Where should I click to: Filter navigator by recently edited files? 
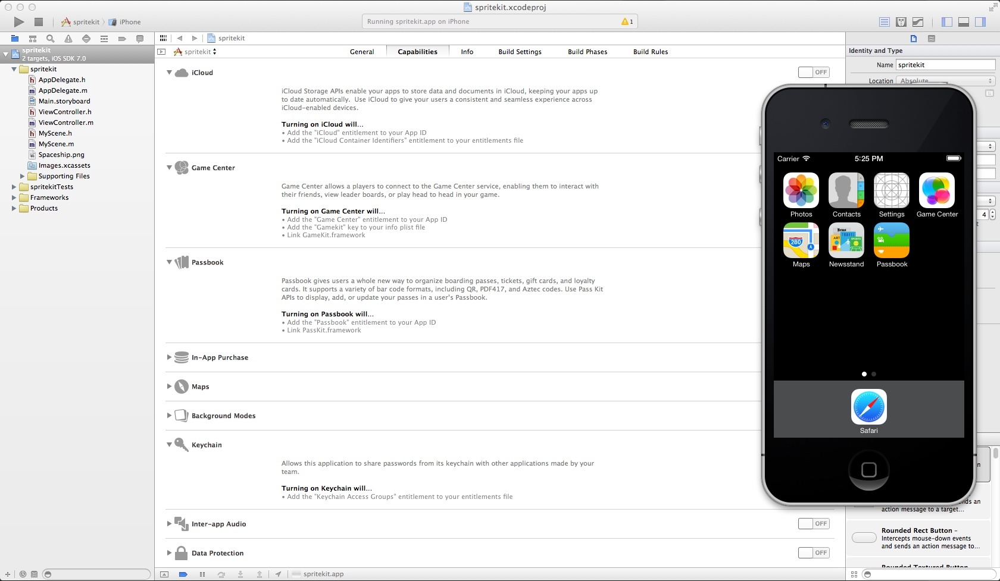coord(23,574)
